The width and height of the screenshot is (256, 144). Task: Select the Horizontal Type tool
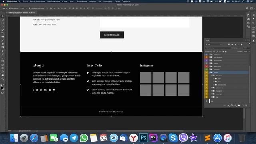tap(2, 51)
